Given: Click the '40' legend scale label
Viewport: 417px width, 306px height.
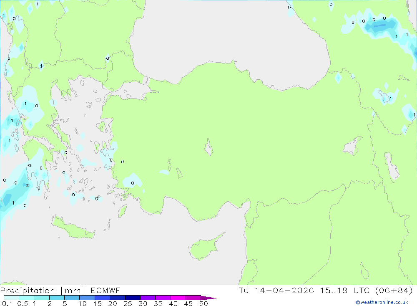Looking at the screenshot, I should pos(173,303).
